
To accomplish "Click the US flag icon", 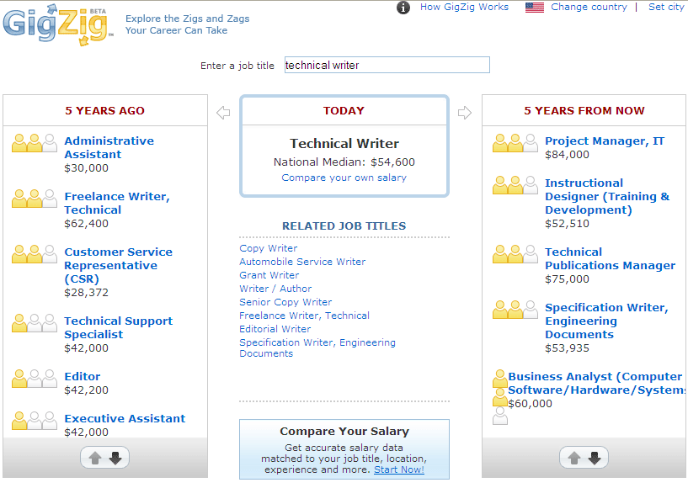I will tap(535, 8).
